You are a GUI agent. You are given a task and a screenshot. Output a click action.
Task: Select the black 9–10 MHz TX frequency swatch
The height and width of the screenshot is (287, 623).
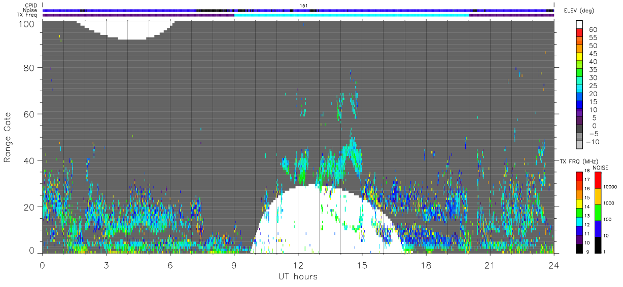click(x=579, y=249)
